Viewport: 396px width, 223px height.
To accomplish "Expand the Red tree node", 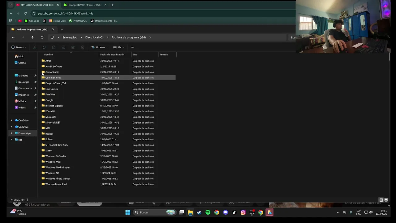I will [x=11, y=140].
